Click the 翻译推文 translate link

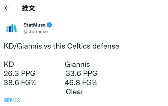tap(12, 100)
